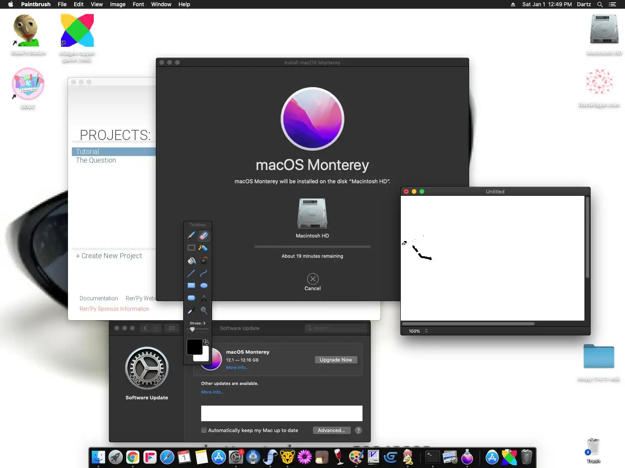Open the Edit menu
The height and width of the screenshot is (468, 625).
click(x=79, y=4)
